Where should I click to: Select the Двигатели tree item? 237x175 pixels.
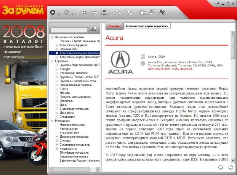[67, 113]
